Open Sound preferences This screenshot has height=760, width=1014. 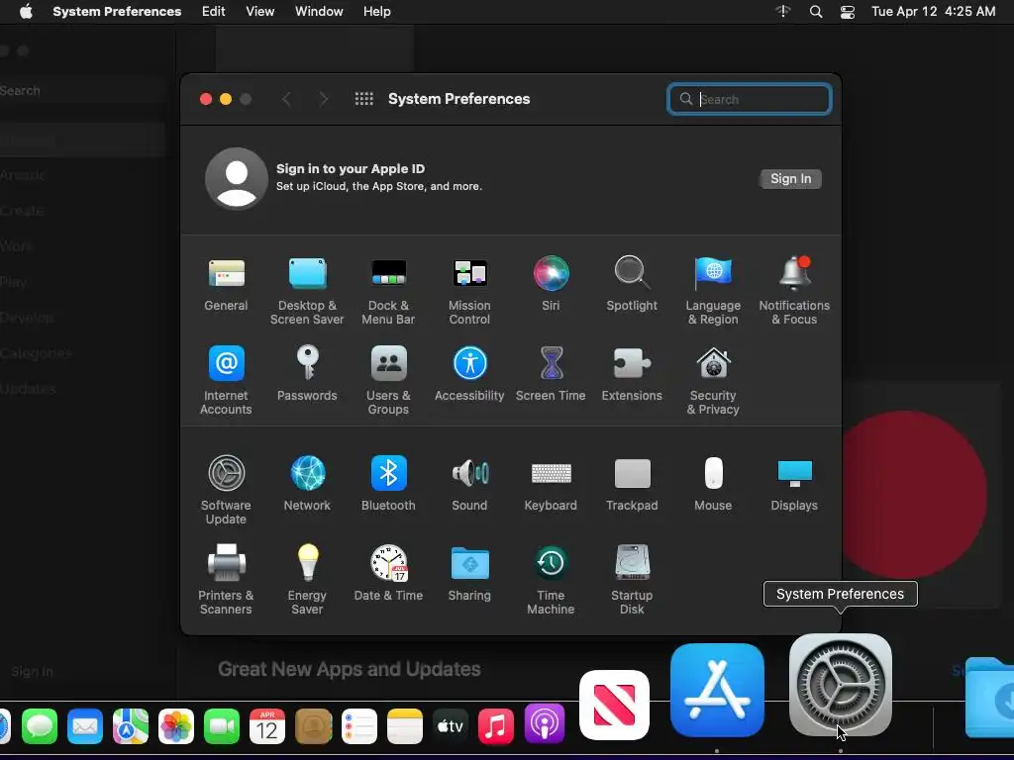click(x=470, y=484)
